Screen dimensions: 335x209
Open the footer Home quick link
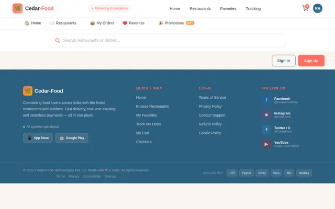141,98
